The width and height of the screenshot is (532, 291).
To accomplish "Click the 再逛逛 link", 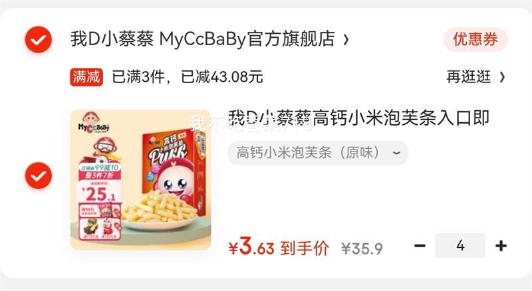I will click(469, 76).
